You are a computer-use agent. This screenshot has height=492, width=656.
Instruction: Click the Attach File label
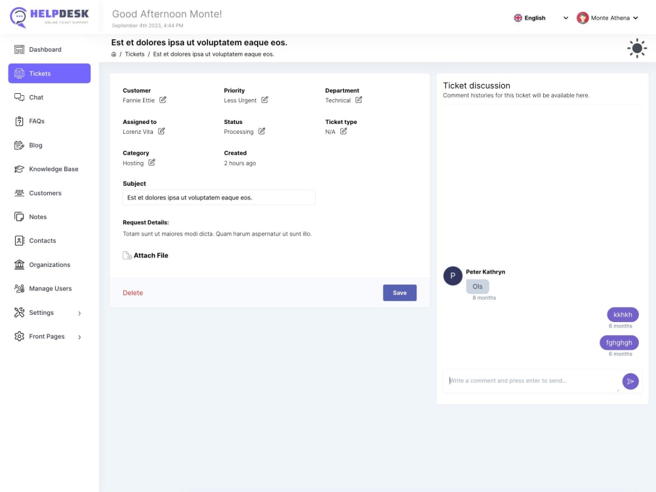click(151, 255)
